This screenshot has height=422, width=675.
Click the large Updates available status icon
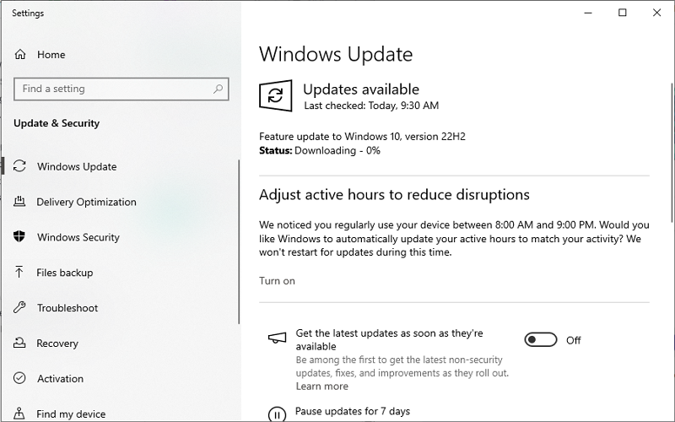point(275,96)
